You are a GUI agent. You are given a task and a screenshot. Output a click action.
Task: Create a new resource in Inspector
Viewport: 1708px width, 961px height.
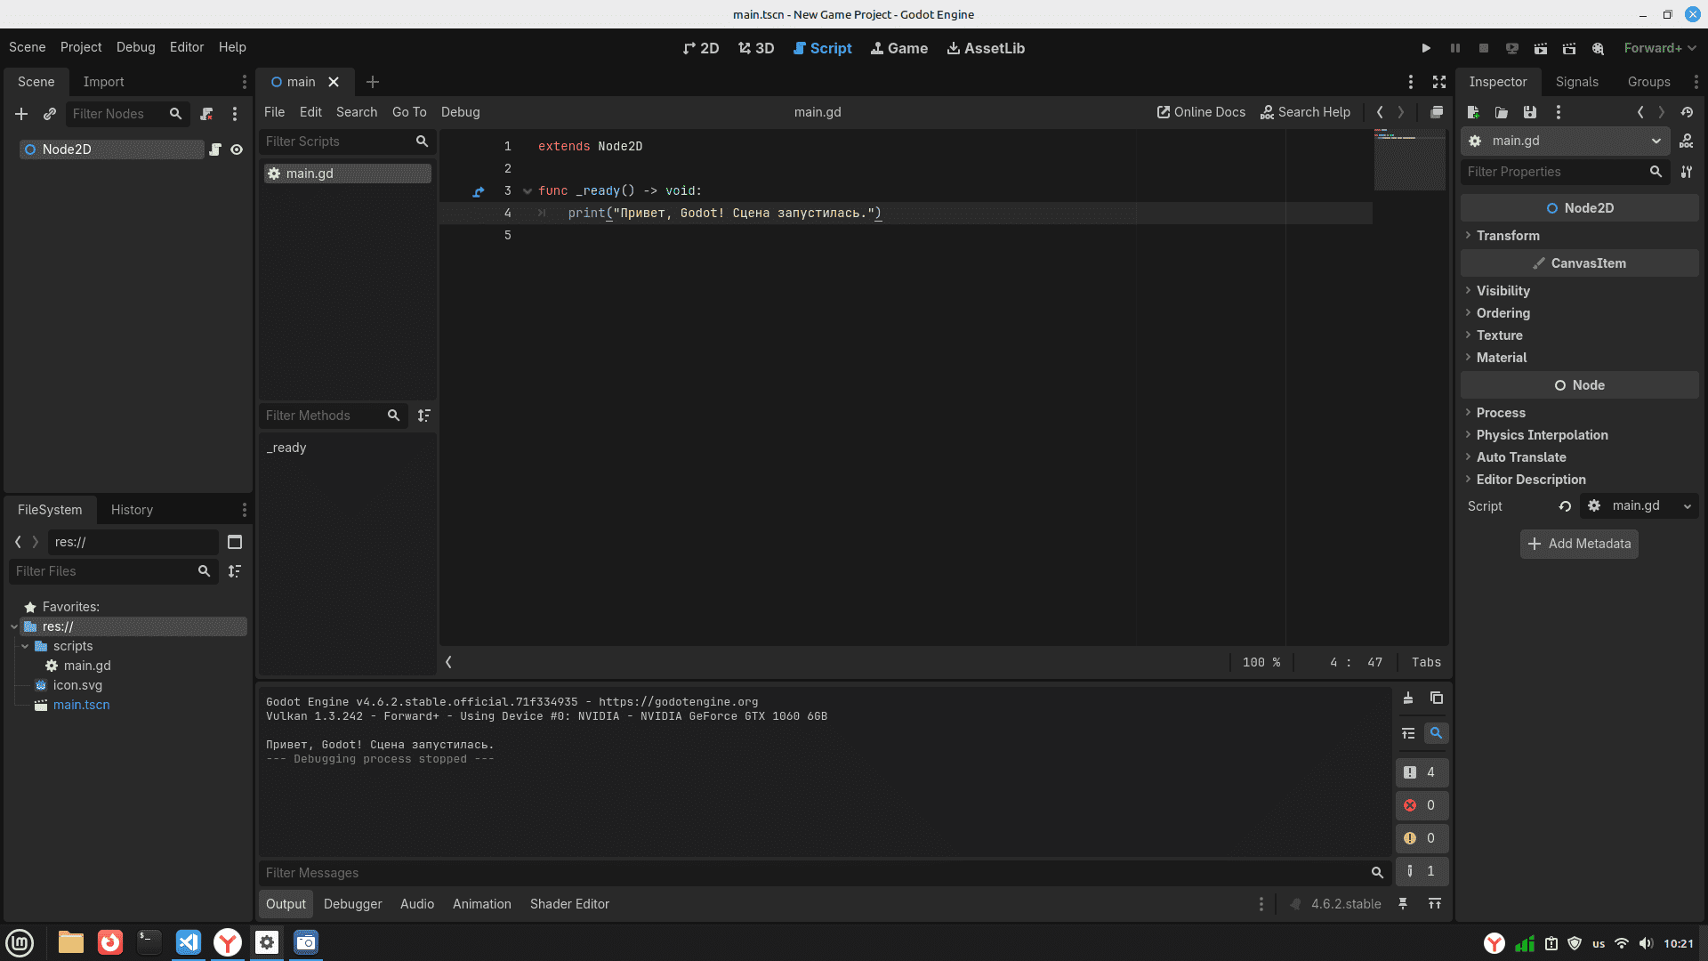coord(1473,112)
